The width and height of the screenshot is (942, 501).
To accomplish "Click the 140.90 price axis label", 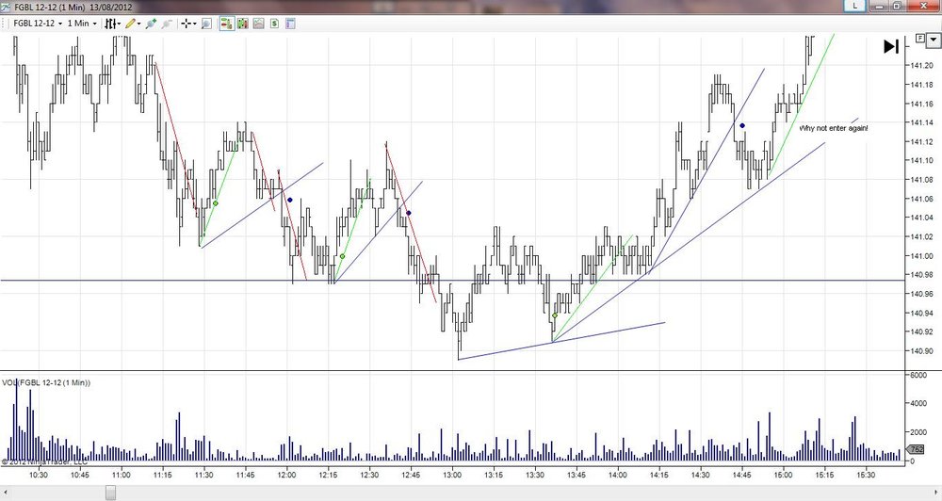I will point(921,351).
